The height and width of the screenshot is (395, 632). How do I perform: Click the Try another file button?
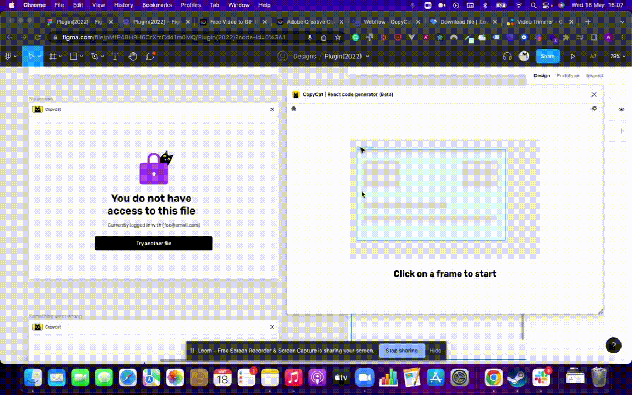154,244
